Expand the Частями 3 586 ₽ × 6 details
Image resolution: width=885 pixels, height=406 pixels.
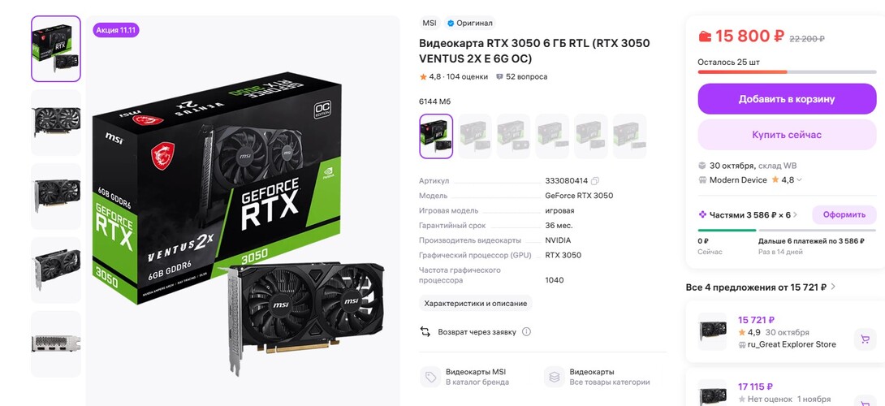tap(749, 214)
